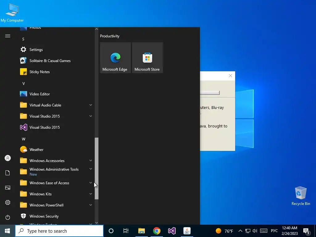Open Cortana circle on the taskbar
The height and width of the screenshot is (237, 316).
[x=111, y=231]
